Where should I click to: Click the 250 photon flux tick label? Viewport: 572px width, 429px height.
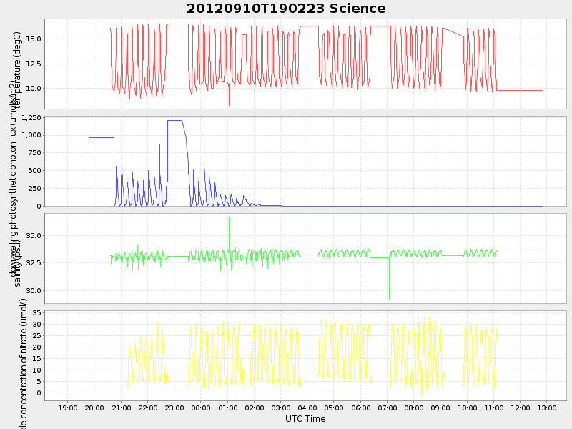pos(35,189)
